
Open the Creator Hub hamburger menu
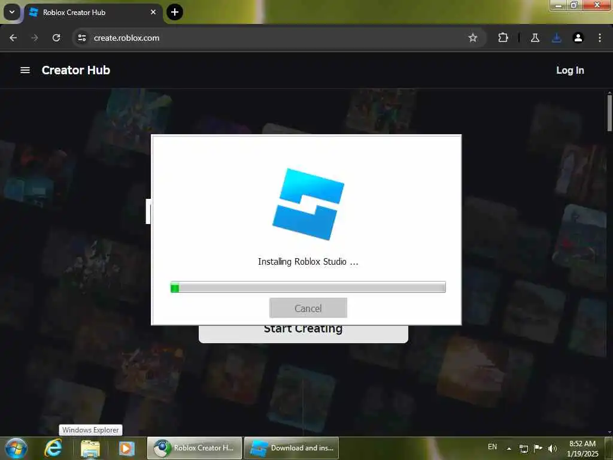pos(25,70)
